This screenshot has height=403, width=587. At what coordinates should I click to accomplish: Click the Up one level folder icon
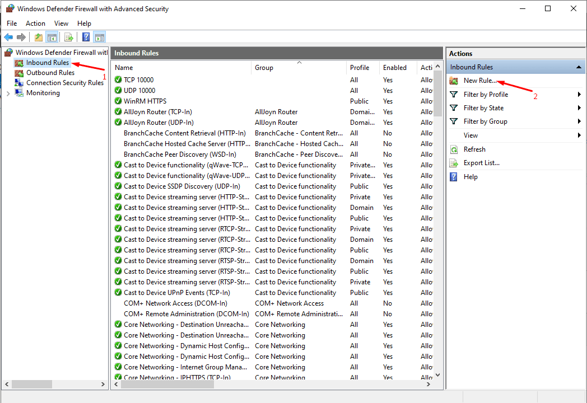pyautogui.click(x=38, y=37)
